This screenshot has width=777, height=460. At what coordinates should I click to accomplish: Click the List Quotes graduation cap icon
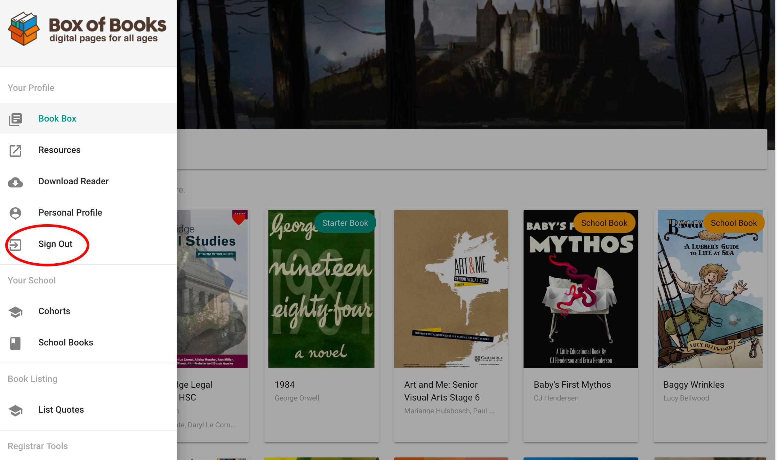point(15,410)
